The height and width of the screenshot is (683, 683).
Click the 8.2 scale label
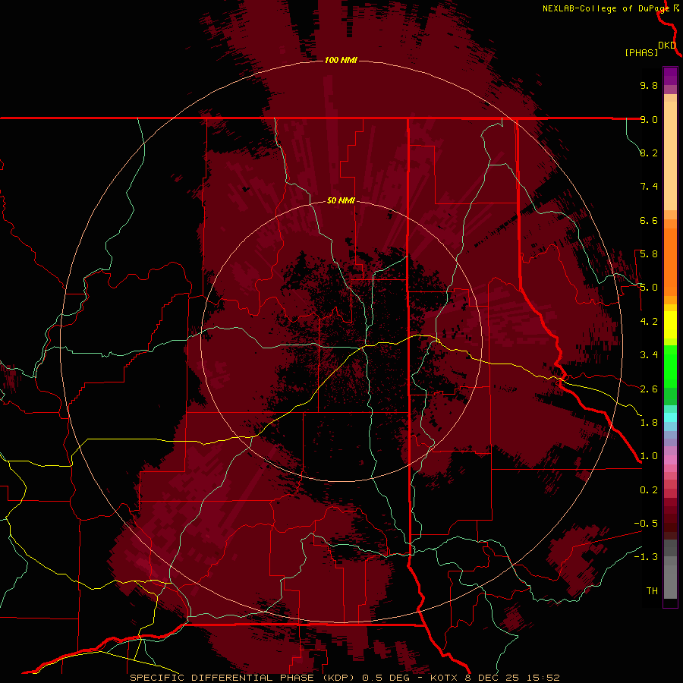click(649, 153)
